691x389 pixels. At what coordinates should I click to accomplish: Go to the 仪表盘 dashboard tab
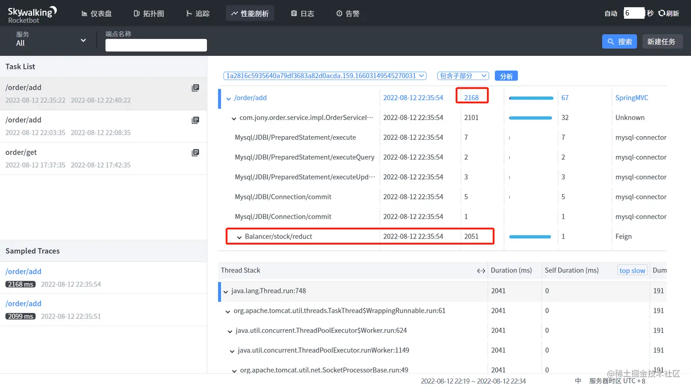click(x=96, y=13)
